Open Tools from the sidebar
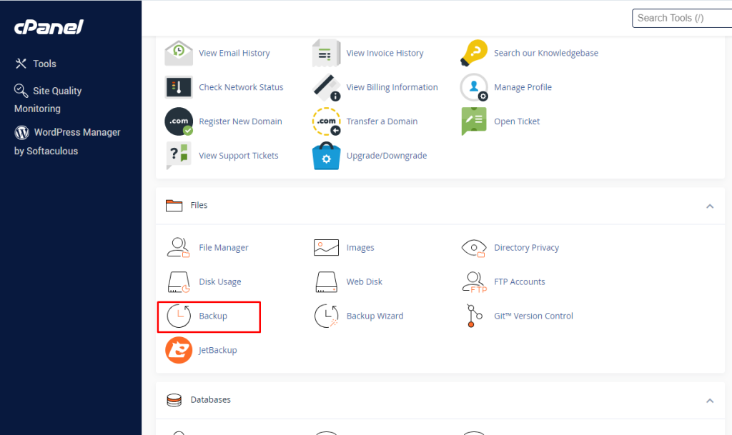Screen dimensions: 732x435 (x=43, y=64)
